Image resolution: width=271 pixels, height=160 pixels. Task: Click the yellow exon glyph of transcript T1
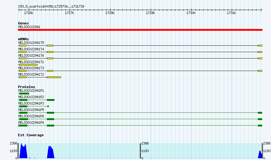coord(28,65)
